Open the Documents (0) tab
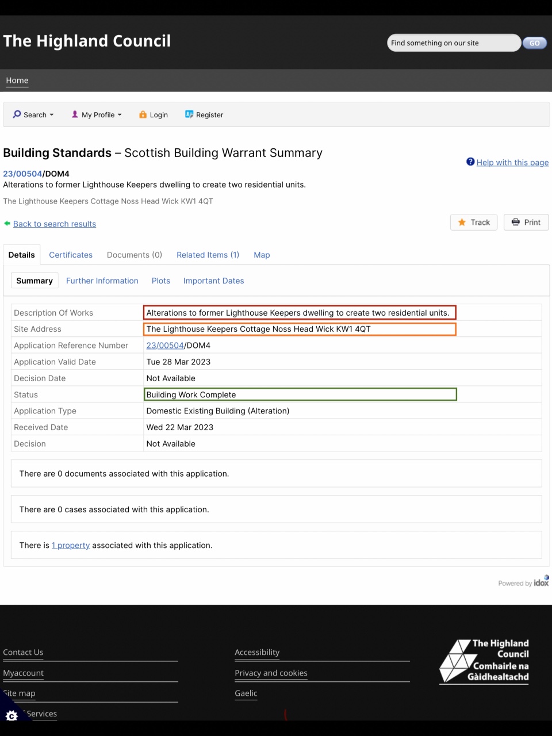Screen dimensions: 552x736 tap(135, 255)
